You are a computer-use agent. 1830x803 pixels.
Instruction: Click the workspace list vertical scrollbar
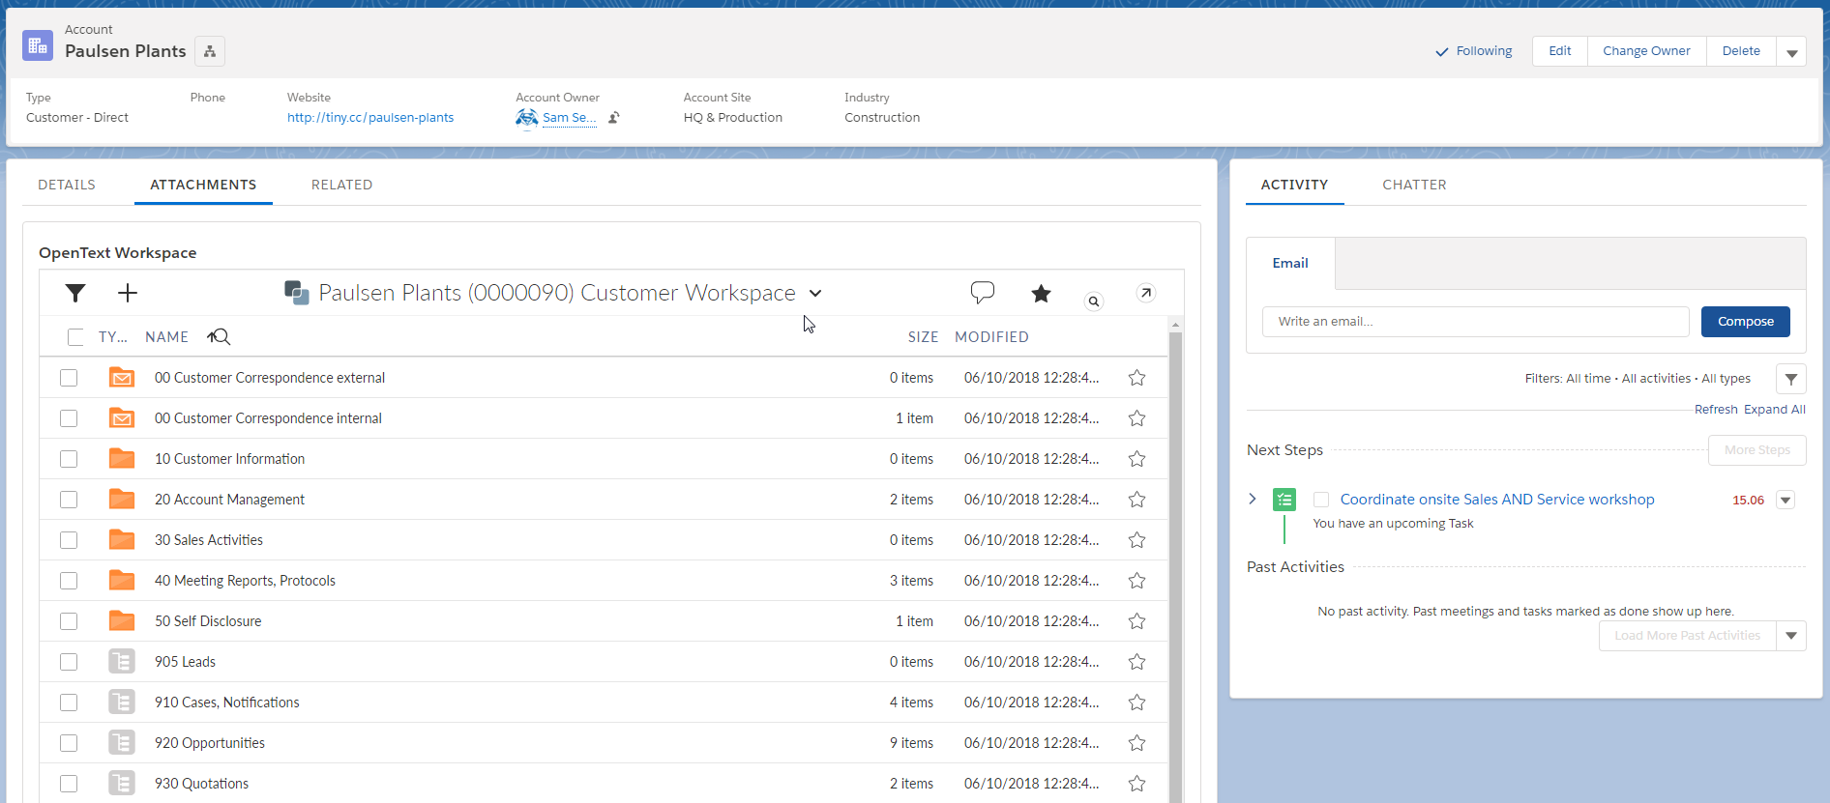coord(1175,565)
